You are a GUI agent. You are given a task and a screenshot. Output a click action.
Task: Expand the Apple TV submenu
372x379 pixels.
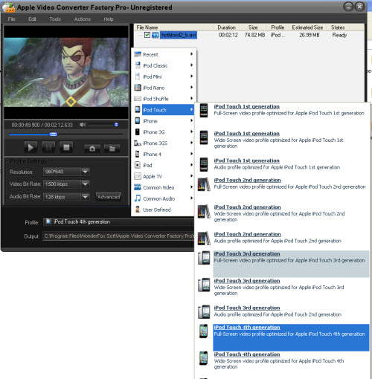pos(164,176)
